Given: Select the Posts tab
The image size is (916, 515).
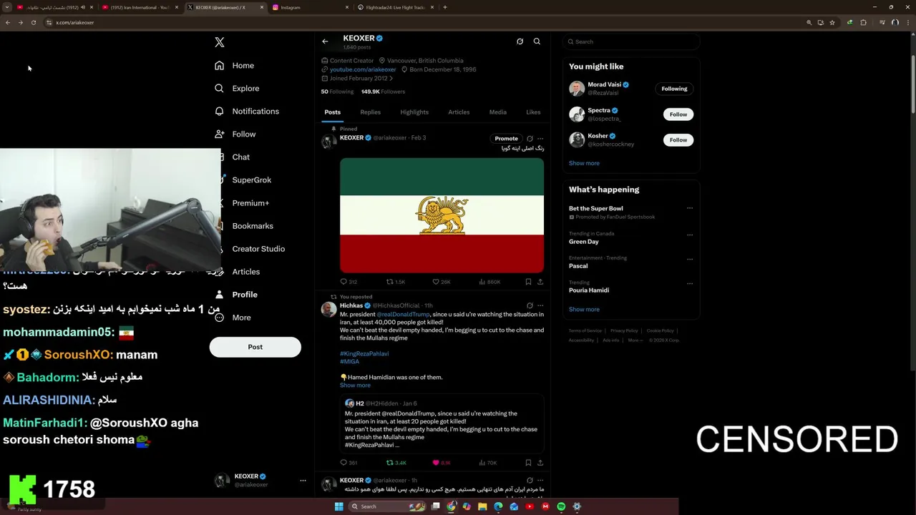Looking at the screenshot, I should pos(332,112).
